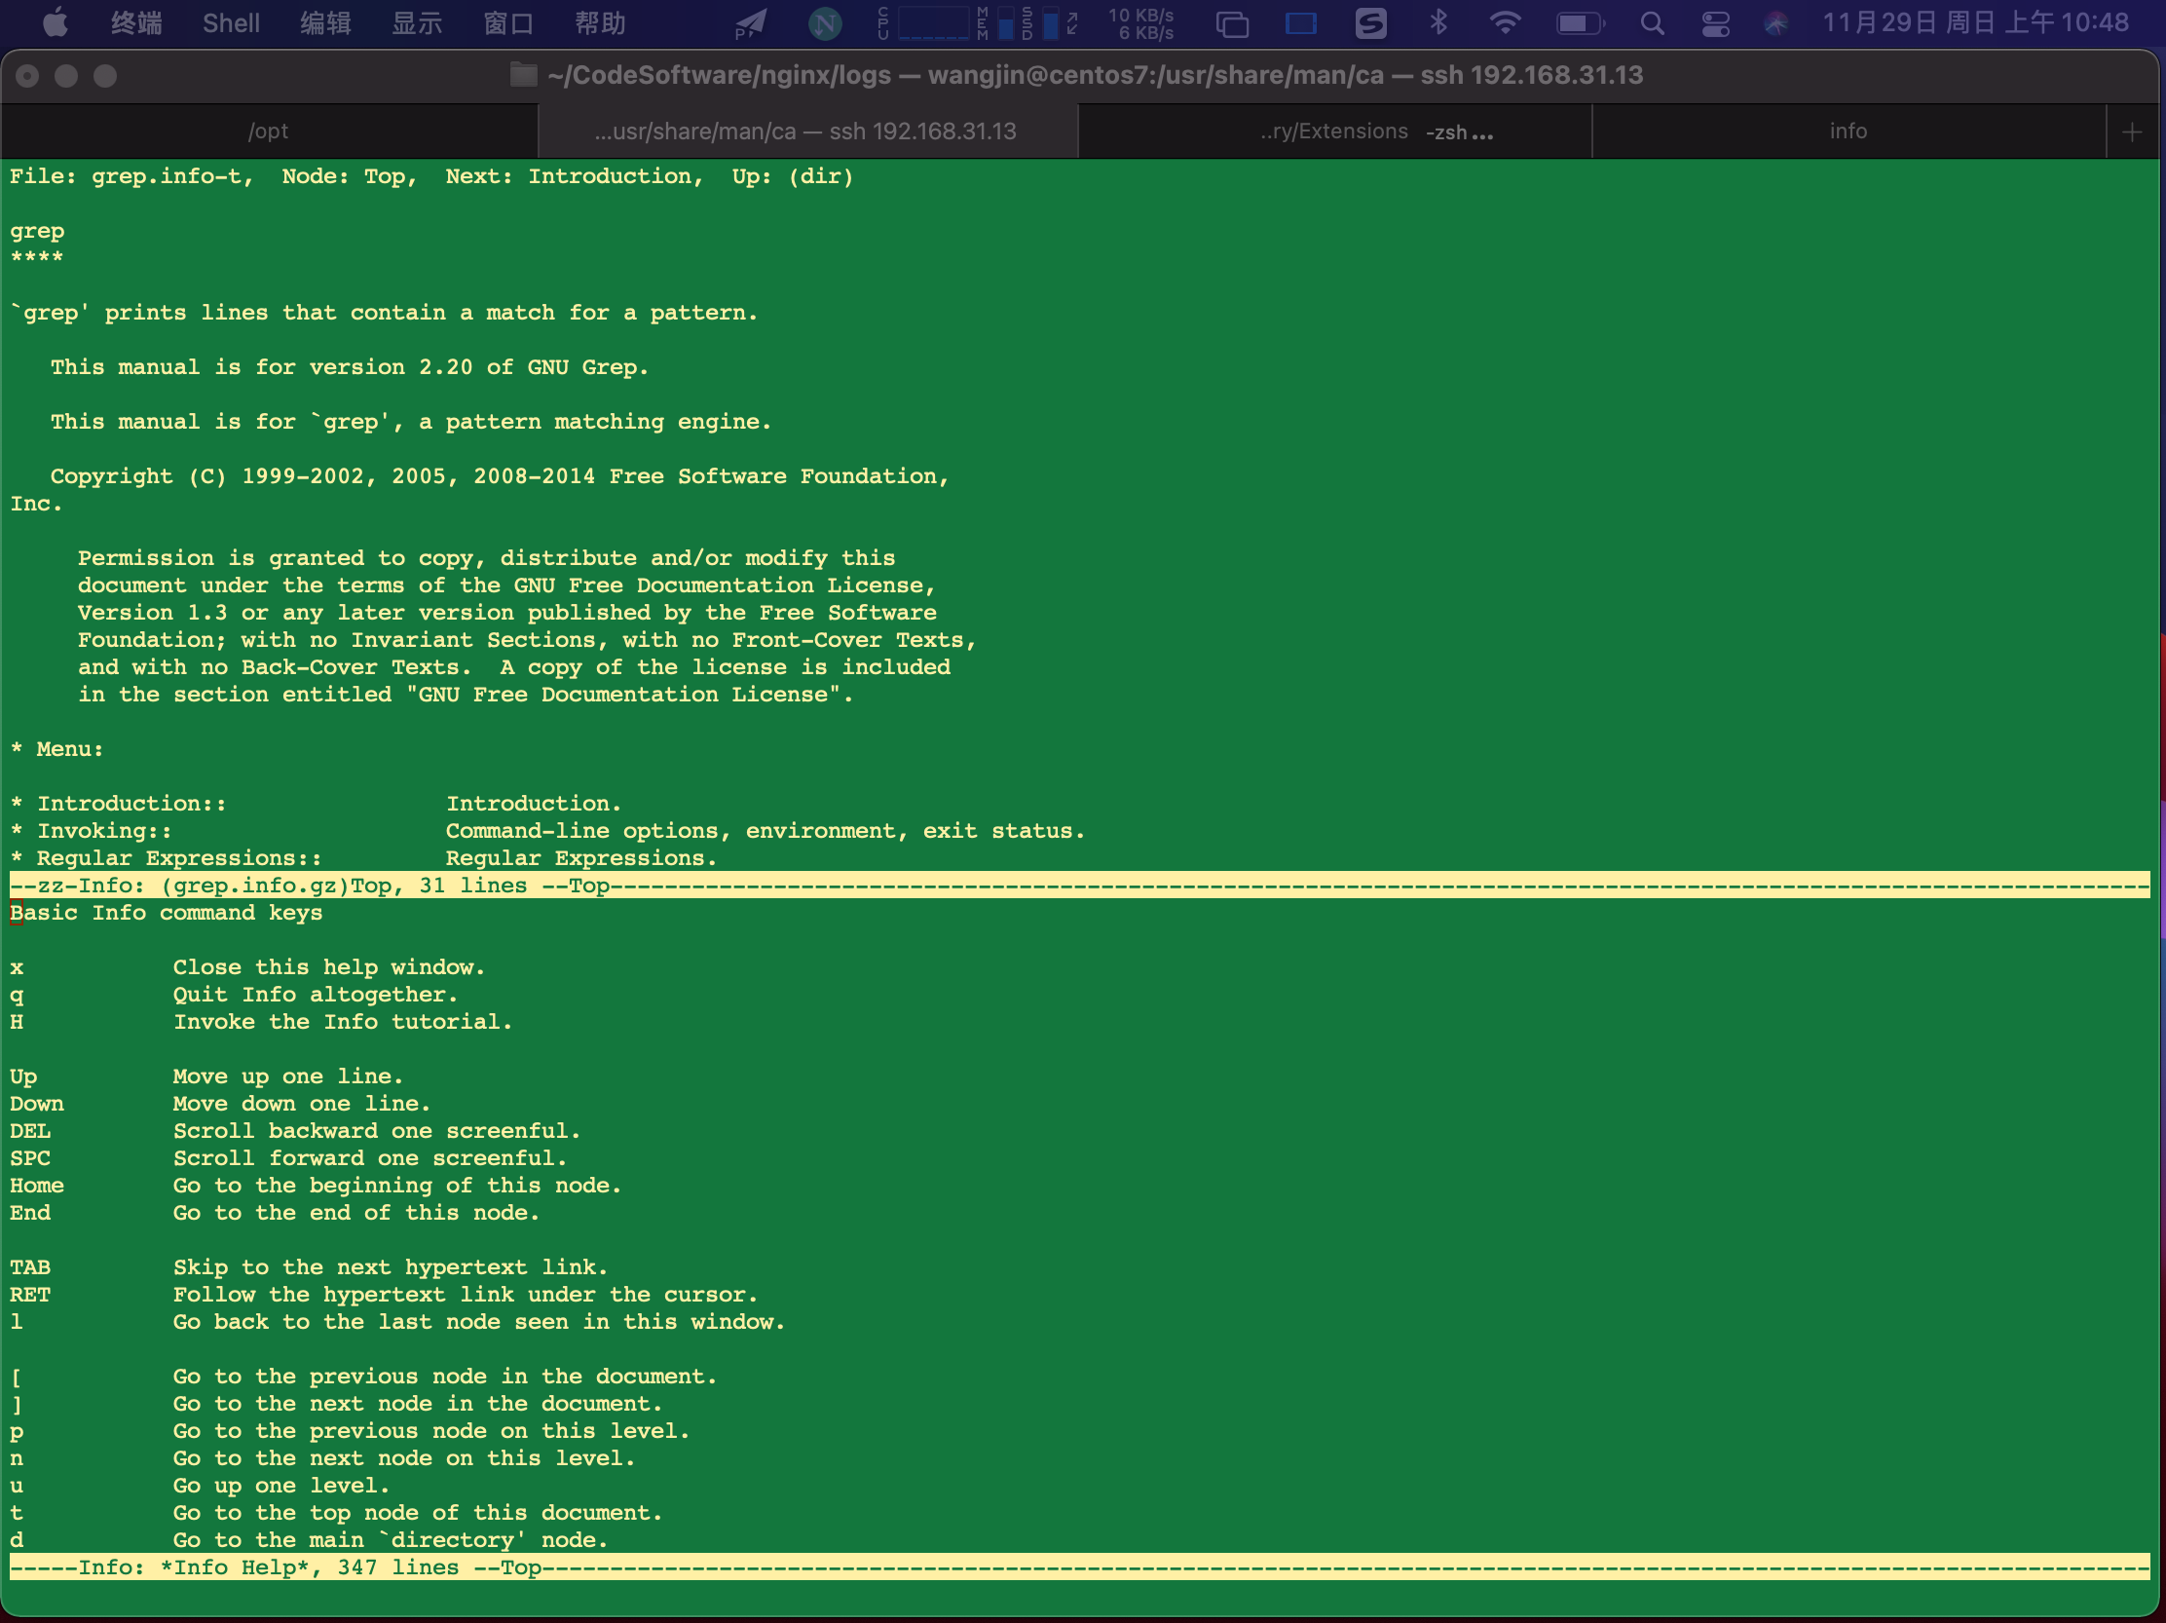The height and width of the screenshot is (1623, 2166).
Task: Open the Wi-Fi menu bar icon
Action: [x=1506, y=22]
